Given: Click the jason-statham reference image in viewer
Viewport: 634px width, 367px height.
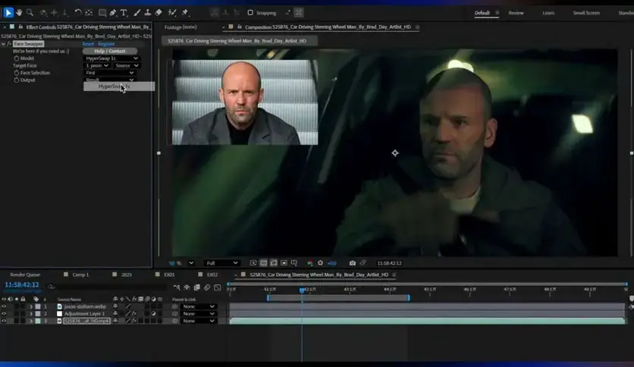Looking at the screenshot, I should 245,102.
